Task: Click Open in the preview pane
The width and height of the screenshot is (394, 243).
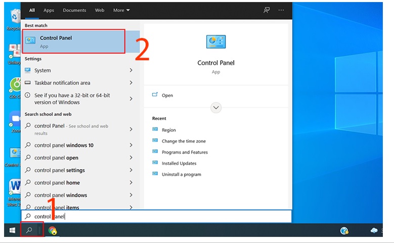Action: 167,95
